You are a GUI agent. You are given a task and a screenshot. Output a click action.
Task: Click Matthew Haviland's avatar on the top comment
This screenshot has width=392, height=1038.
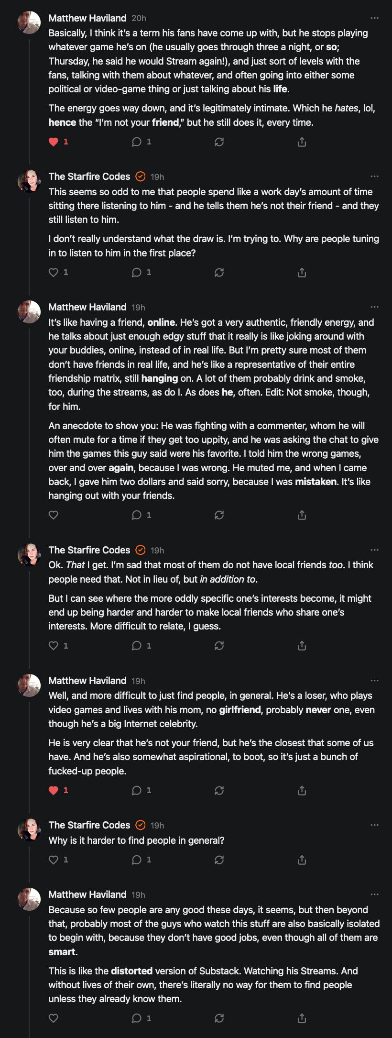(x=29, y=22)
